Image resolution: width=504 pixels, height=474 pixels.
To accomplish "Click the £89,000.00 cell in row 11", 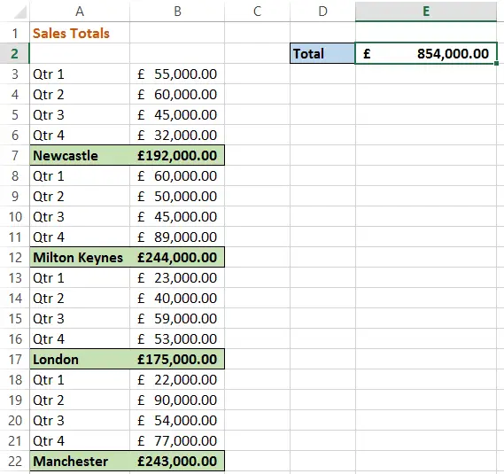I will pos(177,237).
